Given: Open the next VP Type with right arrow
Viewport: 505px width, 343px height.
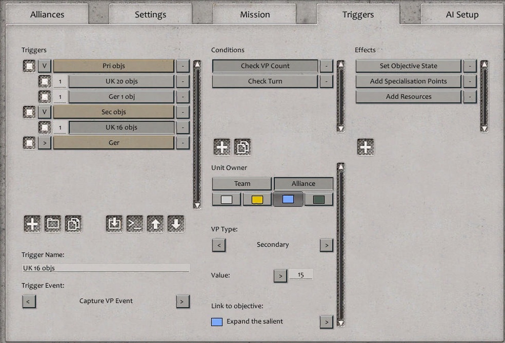Looking at the screenshot, I should tap(327, 245).
